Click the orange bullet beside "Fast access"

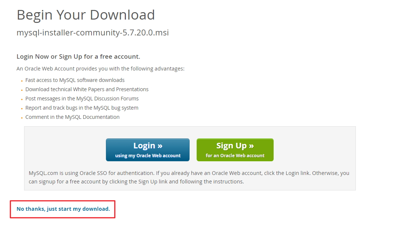coord(22,81)
